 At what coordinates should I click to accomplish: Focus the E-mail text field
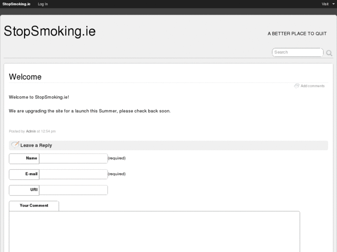[73, 174]
